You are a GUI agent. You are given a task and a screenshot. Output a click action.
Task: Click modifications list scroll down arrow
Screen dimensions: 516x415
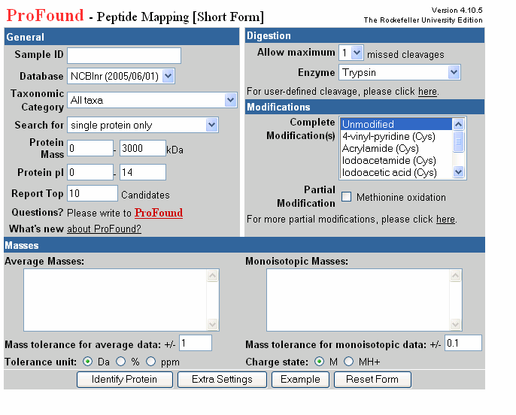[458, 171]
